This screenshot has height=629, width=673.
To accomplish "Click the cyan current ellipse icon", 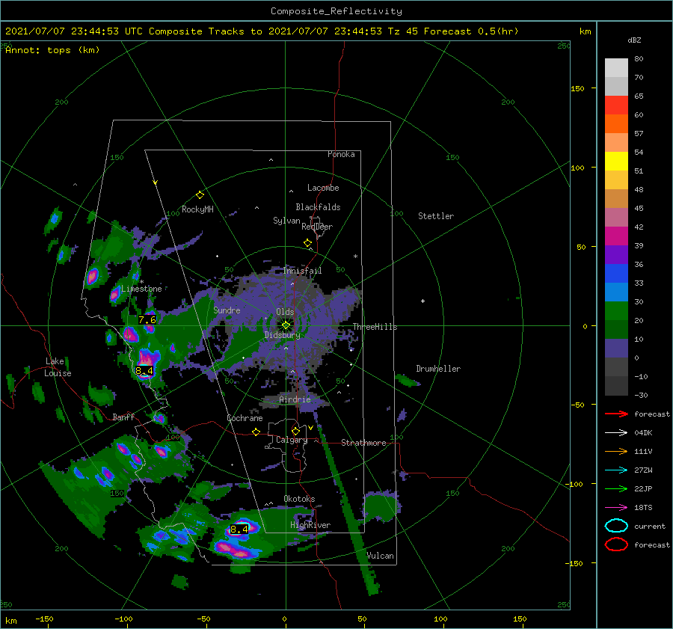I will coord(616,526).
